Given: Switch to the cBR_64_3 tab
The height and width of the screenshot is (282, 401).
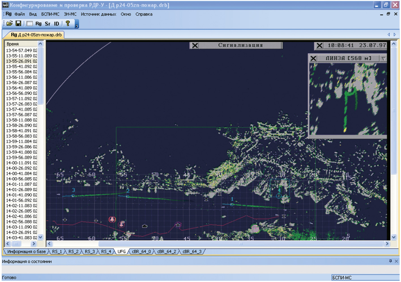Looking at the screenshot, I should tap(192, 251).
